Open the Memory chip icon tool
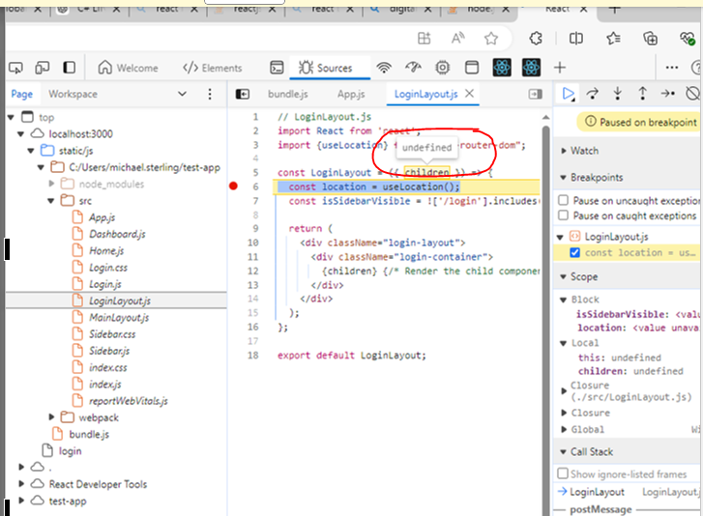 tap(443, 68)
